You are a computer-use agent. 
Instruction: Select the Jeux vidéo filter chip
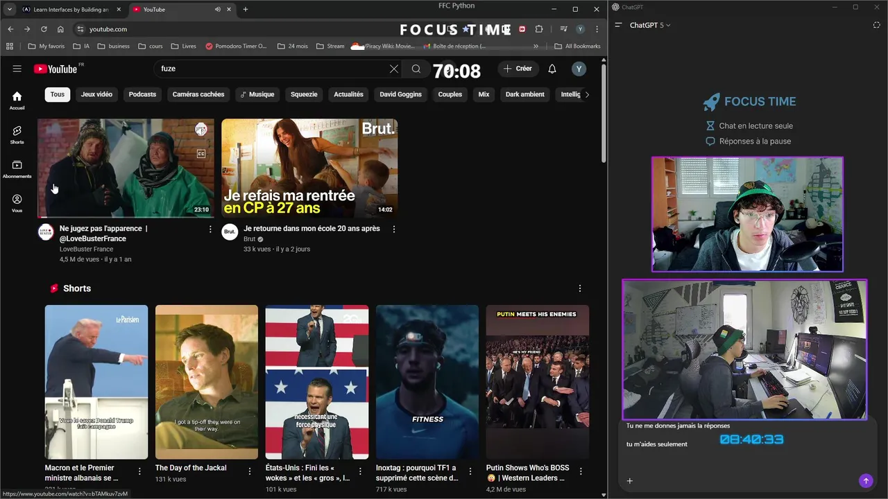click(96, 94)
